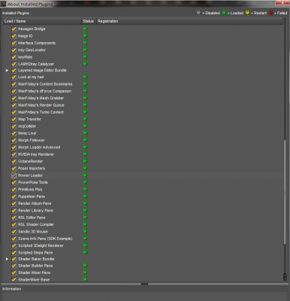Click the red Failed legend plug icon
The image size is (290, 301).
(271, 13)
